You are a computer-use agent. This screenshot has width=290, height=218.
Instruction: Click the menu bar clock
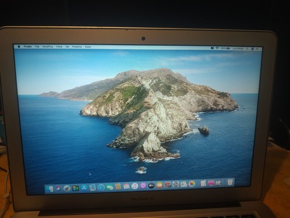click(238, 48)
